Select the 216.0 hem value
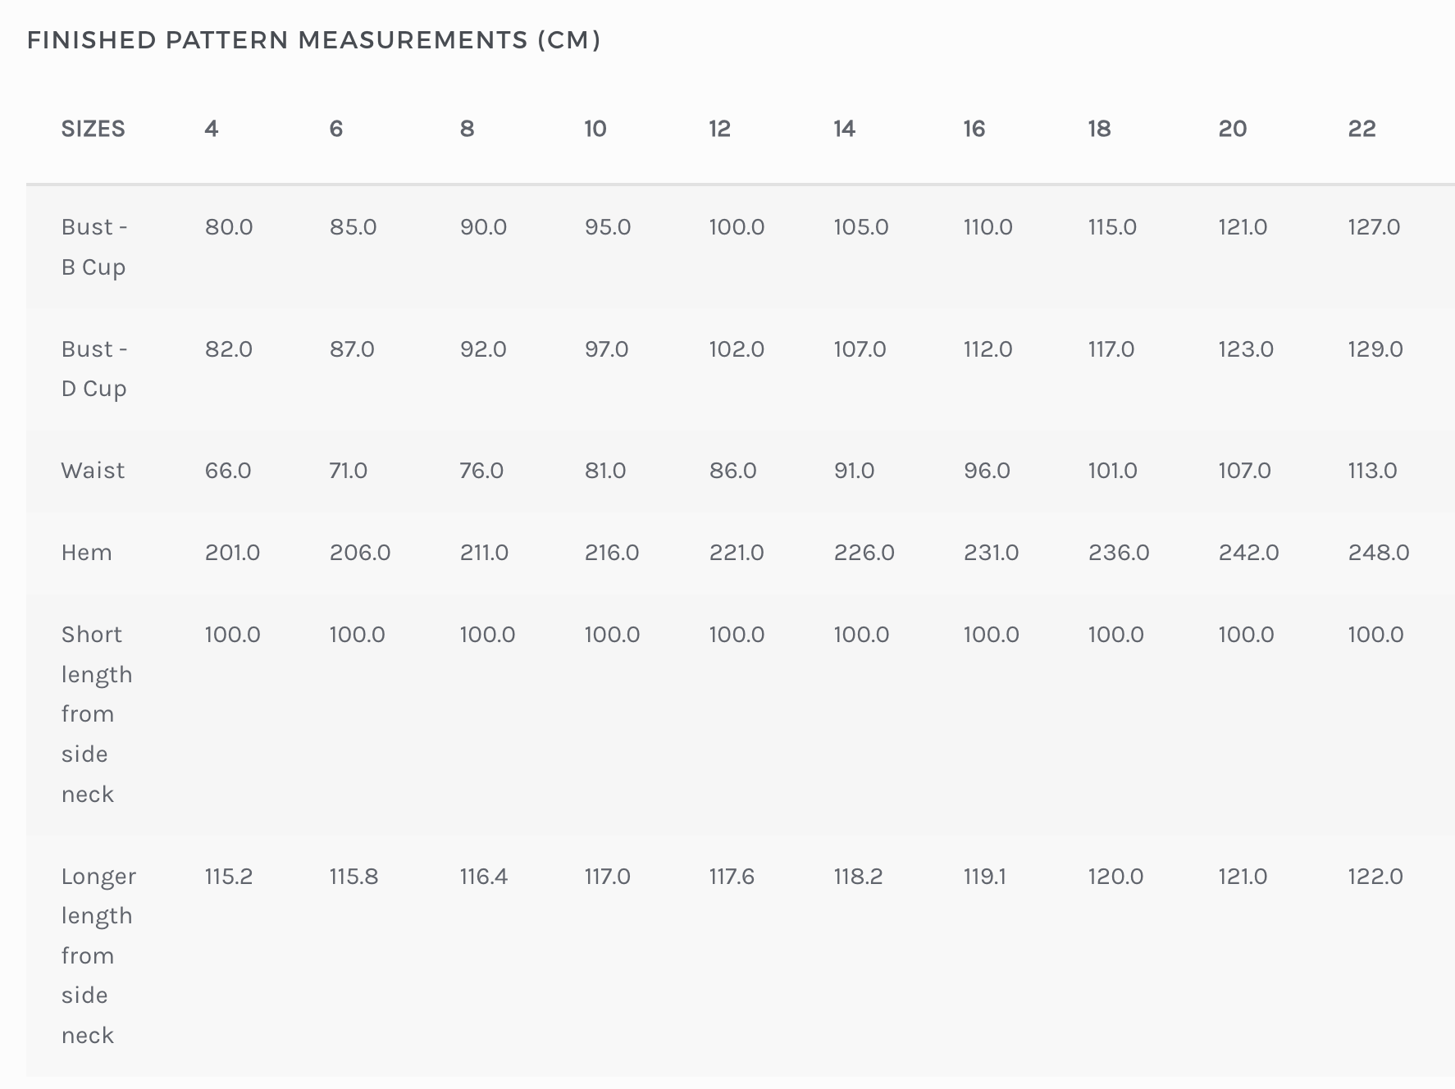The image size is (1455, 1089). click(x=611, y=553)
